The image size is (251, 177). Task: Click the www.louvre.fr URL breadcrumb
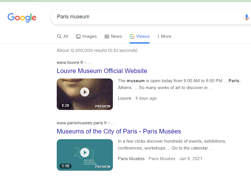click(74, 62)
